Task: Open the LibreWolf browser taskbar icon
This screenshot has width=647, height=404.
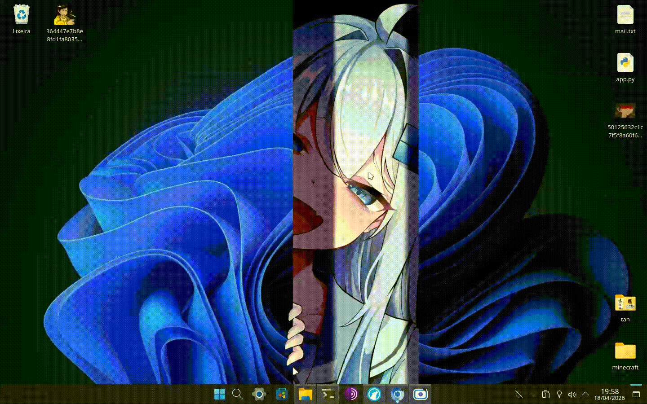Action: click(374, 394)
